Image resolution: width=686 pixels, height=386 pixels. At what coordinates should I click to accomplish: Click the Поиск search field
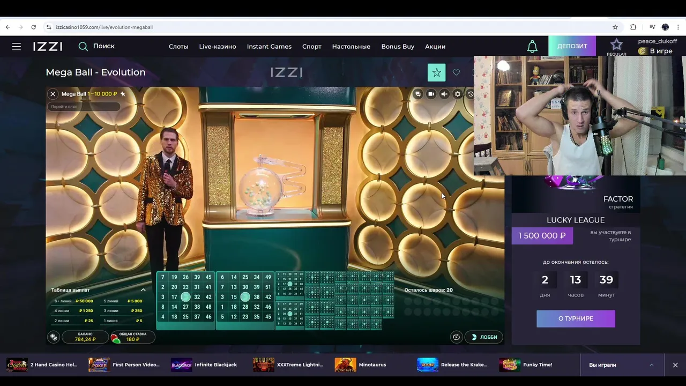click(x=97, y=46)
